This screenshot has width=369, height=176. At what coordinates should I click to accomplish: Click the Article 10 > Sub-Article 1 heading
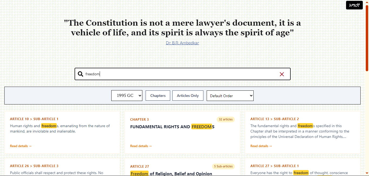tap(34, 119)
